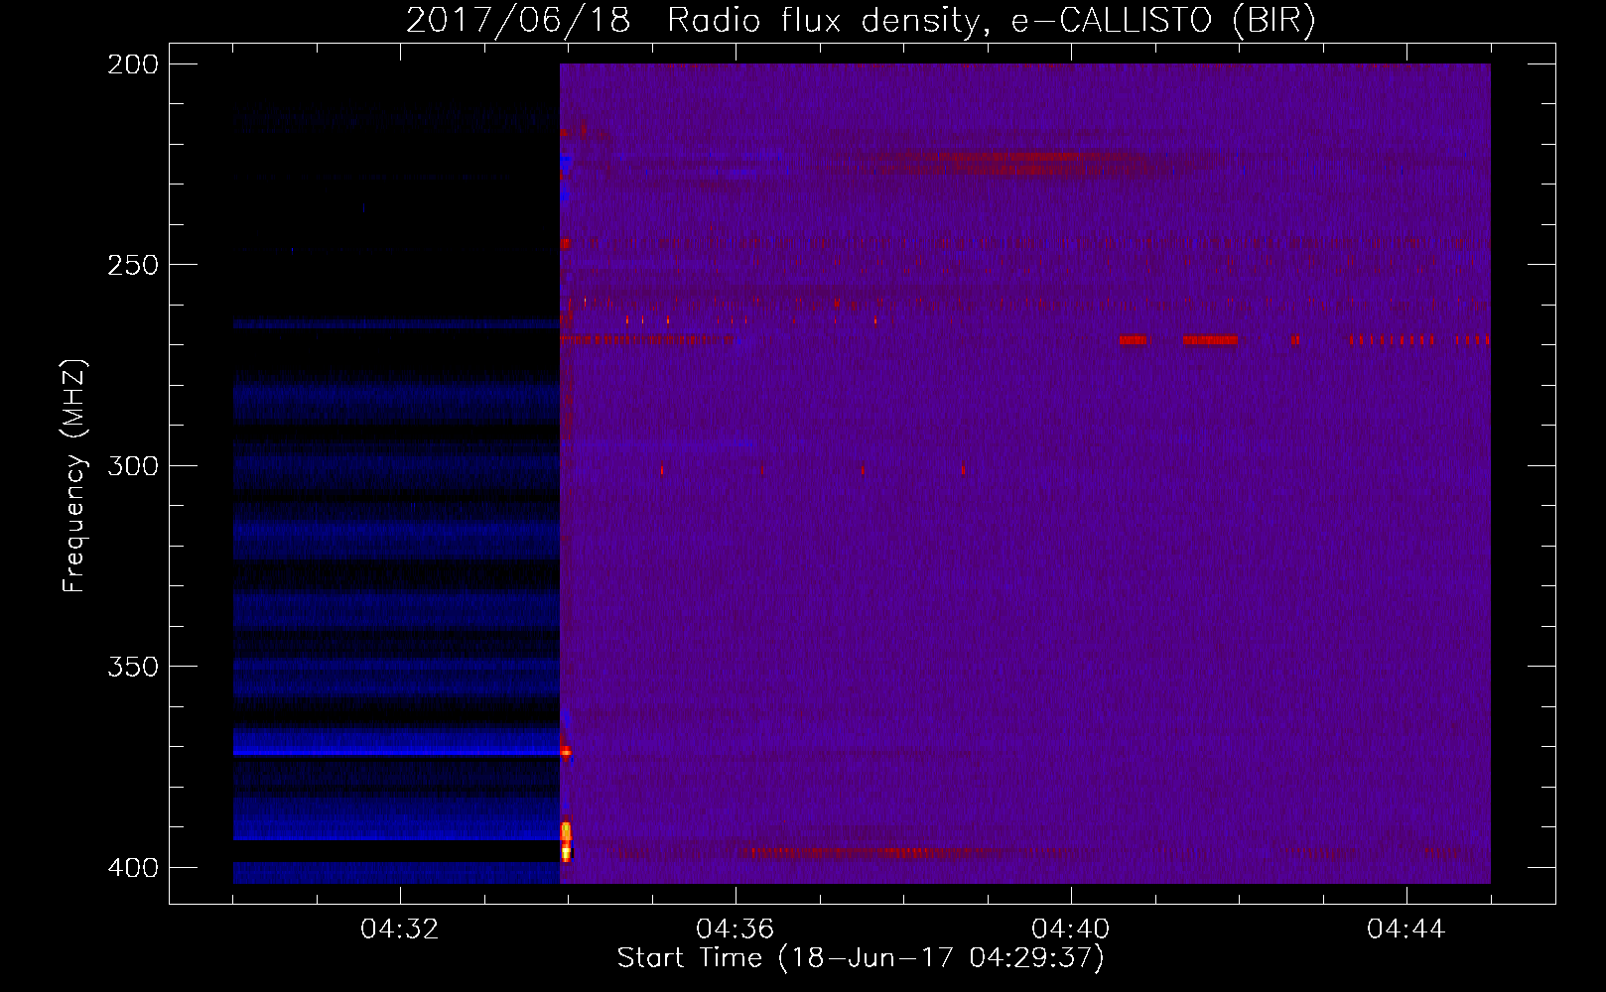Click the 350 frequency tick label

click(132, 667)
